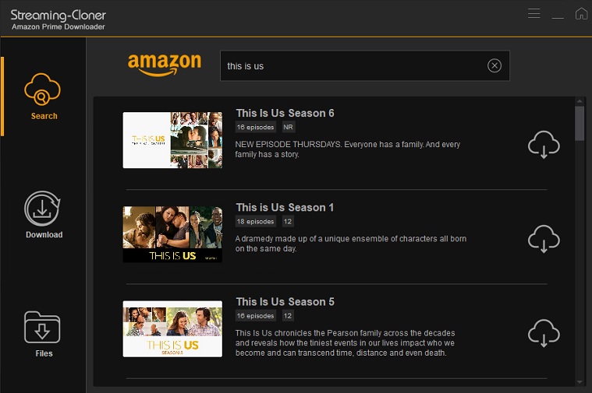This screenshot has width=592, height=393.
Task: Select the This Is Us Season 1 title
Action: pyautogui.click(x=285, y=207)
